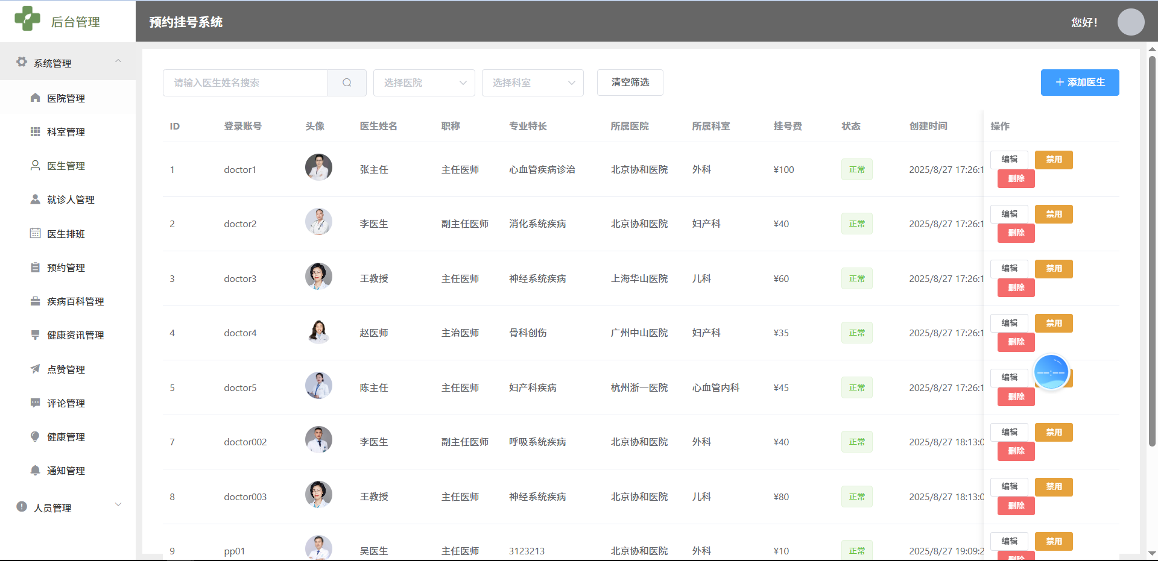This screenshot has height=561, width=1158.
Task: Click 编辑 for doctor1
Action: coord(1009,160)
